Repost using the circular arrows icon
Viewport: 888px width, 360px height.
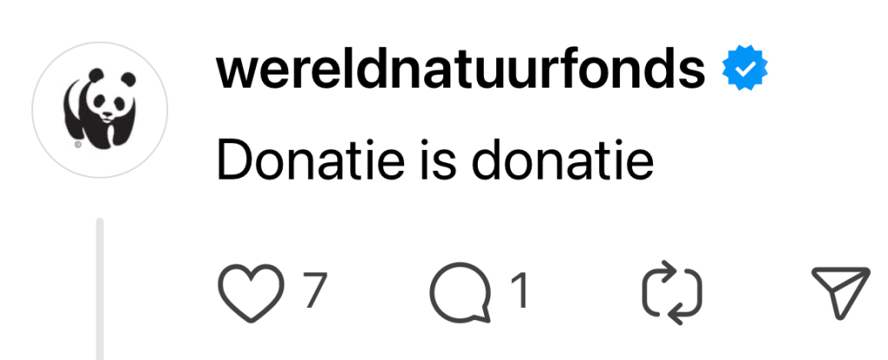(x=672, y=292)
